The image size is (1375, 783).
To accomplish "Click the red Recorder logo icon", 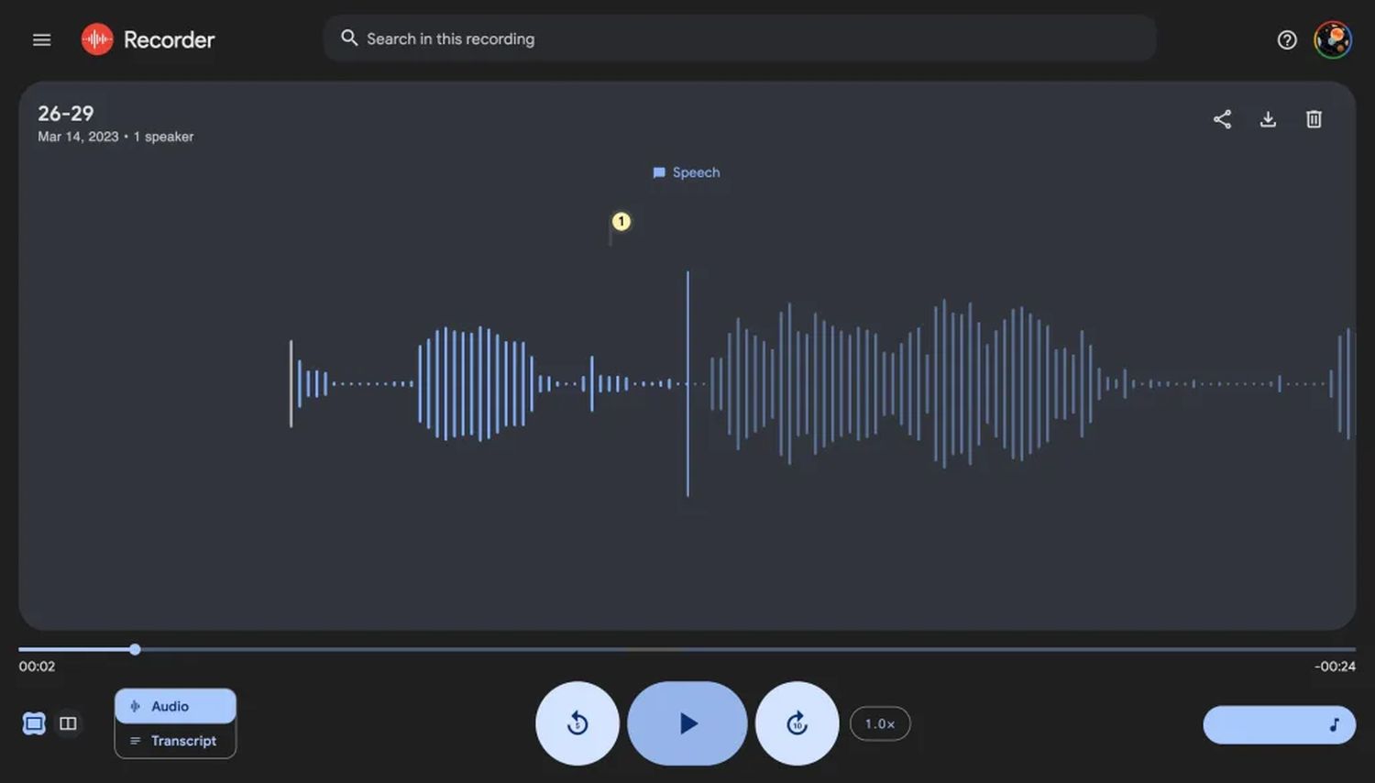I will 97,39.
